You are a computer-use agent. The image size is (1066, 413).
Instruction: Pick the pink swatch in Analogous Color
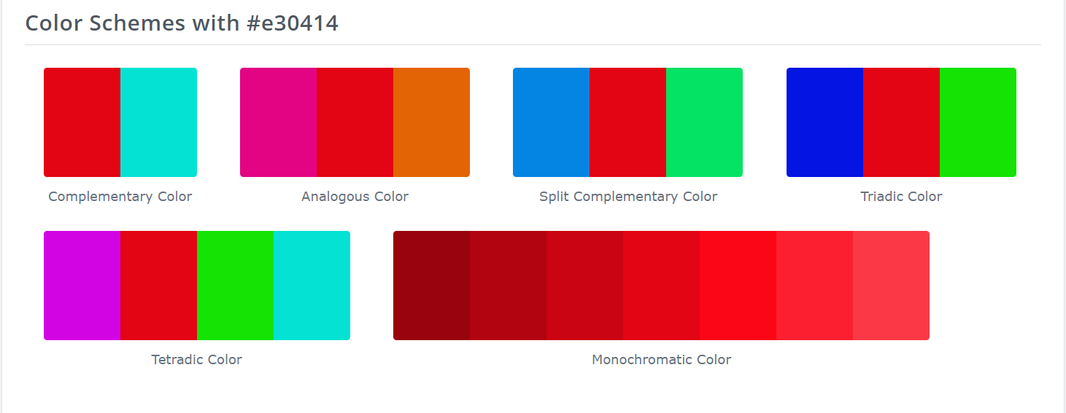(278, 122)
